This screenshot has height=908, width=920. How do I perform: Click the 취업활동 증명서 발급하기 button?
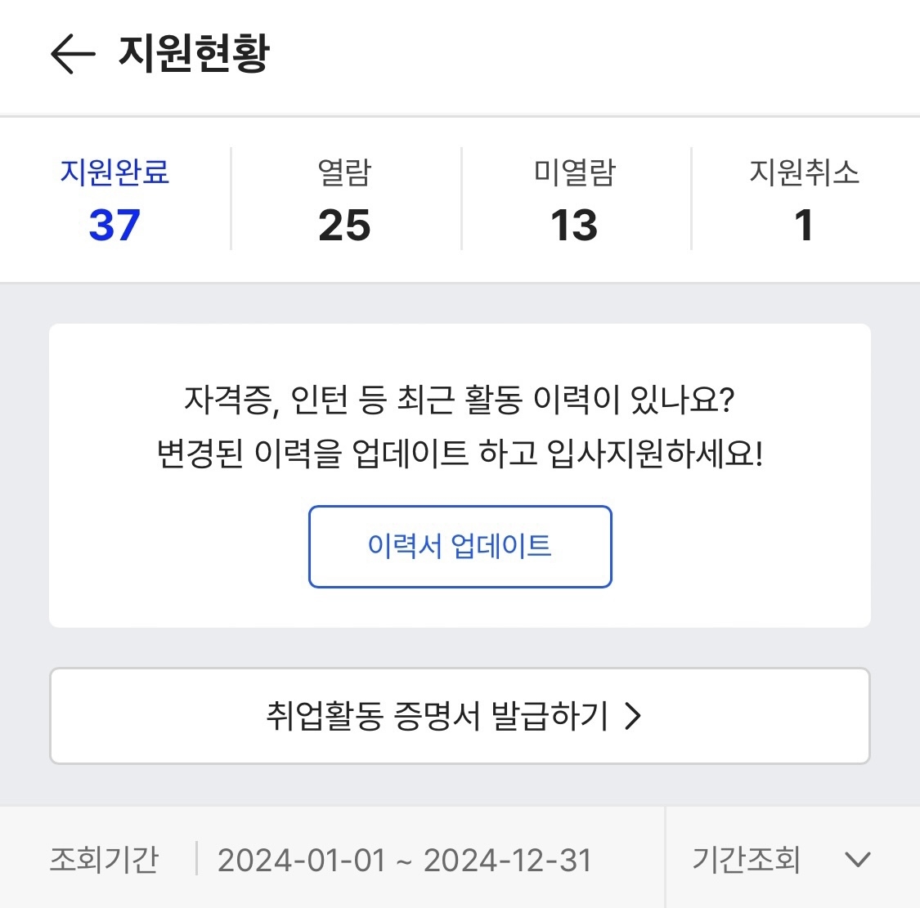click(x=460, y=716)
